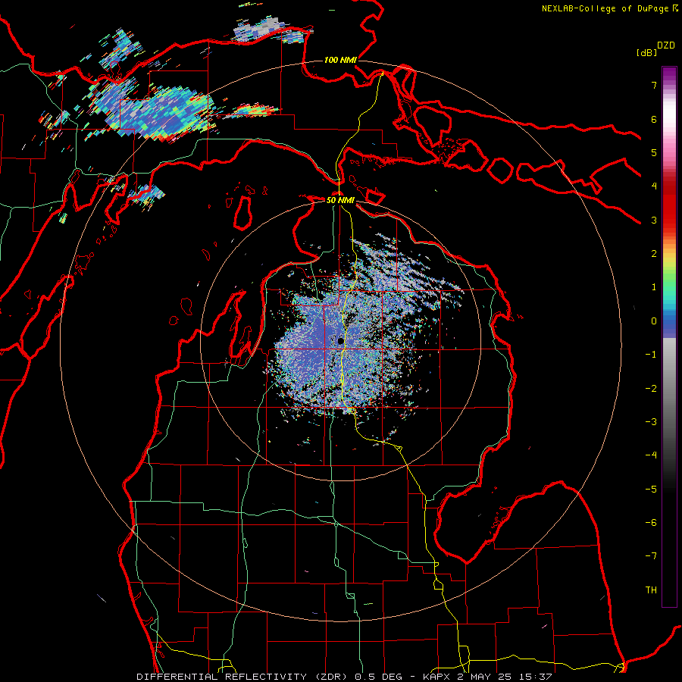The image size is (682, 682).
Task: Click the 100 NMI range ring label
Action: [x=340, y=60]
